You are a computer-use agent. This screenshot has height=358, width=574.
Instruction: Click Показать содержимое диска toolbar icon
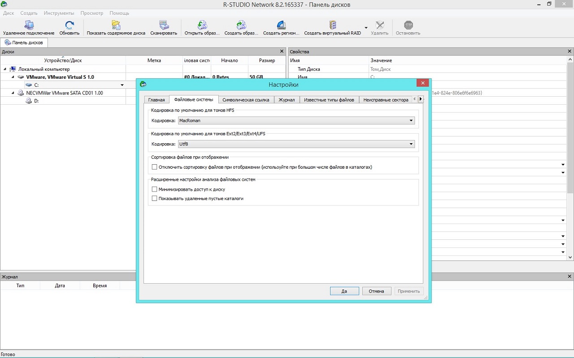[x=116, y=25]
